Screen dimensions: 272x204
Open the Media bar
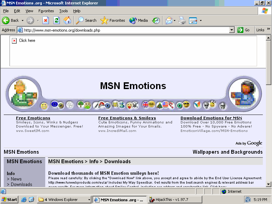coord(138,20)
